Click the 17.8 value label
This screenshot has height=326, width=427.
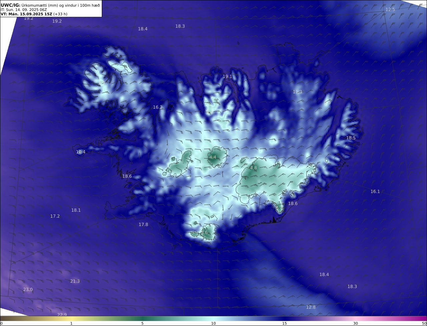click(143, 225)
